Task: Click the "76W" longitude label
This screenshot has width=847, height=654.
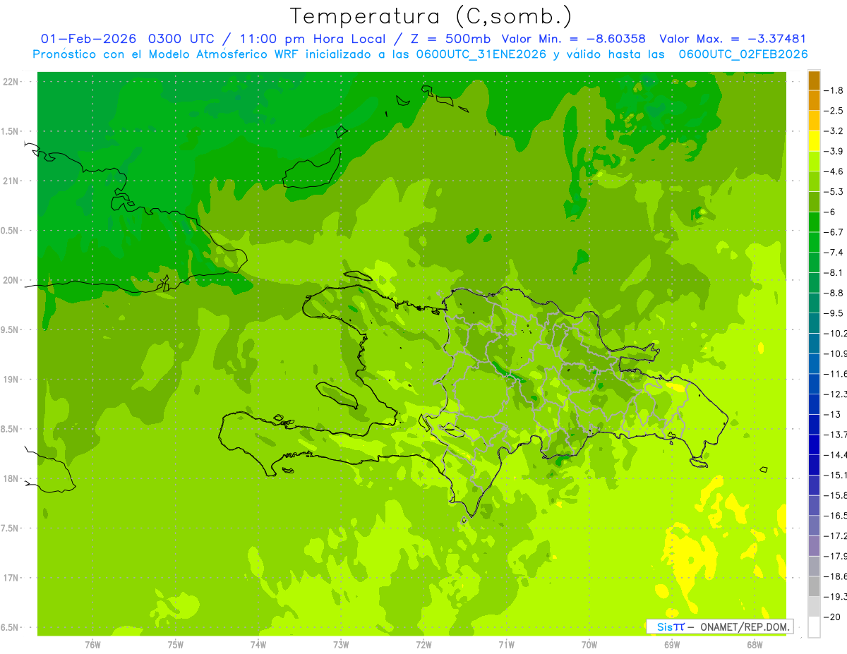Action: coord(92,644)
